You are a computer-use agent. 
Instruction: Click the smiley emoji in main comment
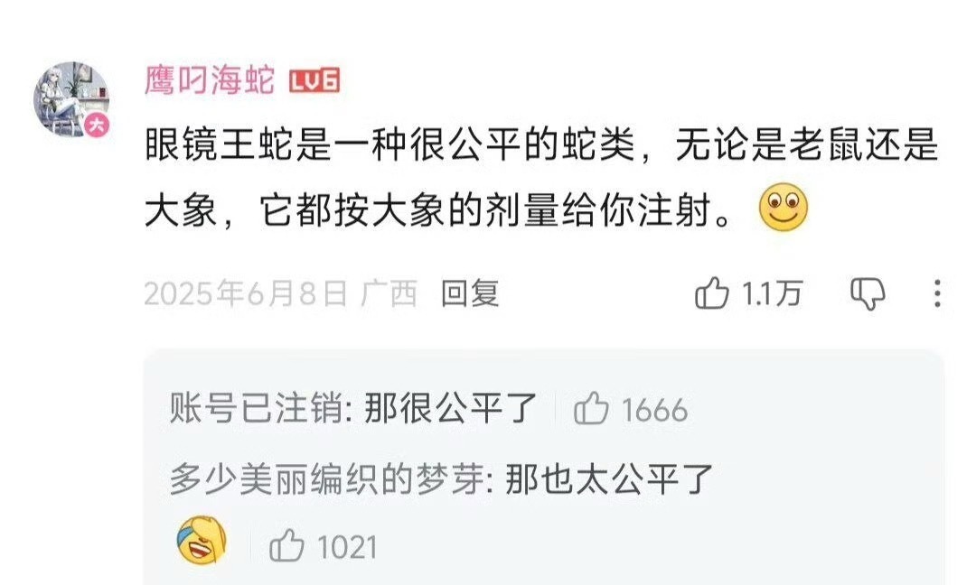click(x=784, y=208)
